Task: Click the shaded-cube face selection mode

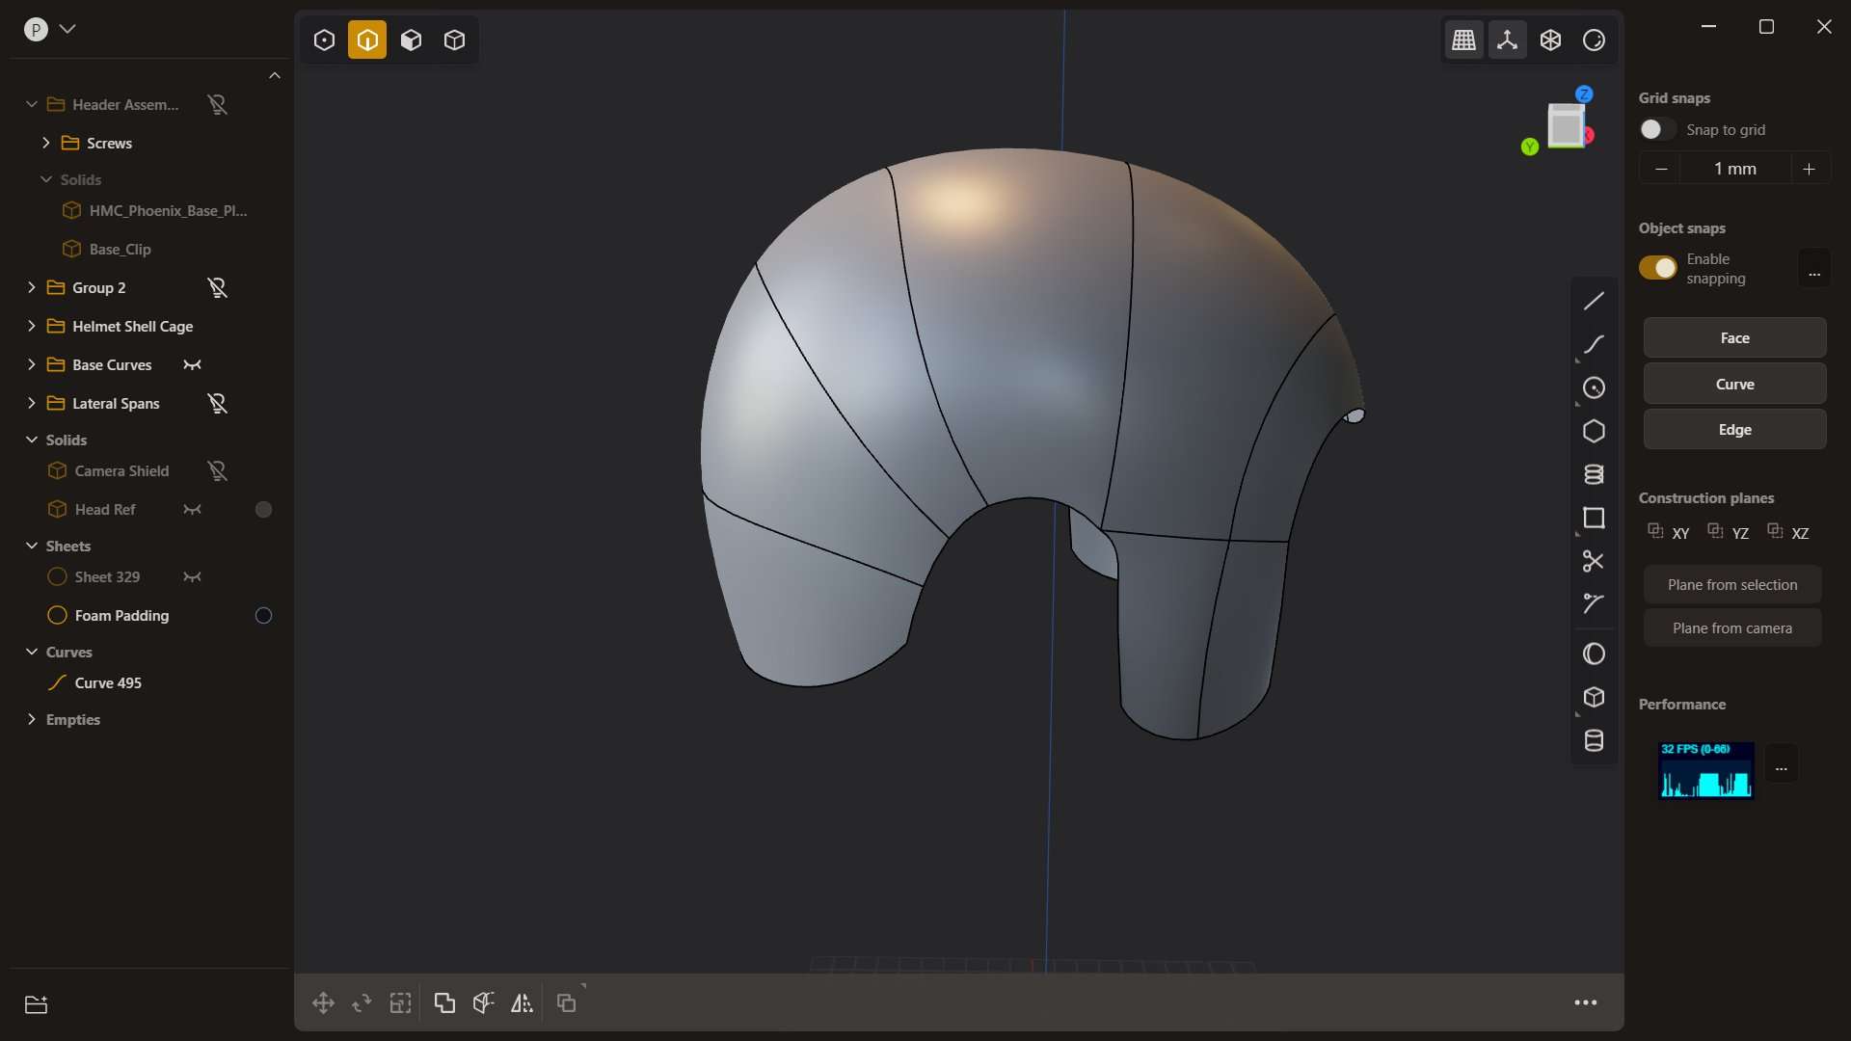Action: tap(411, 40)
